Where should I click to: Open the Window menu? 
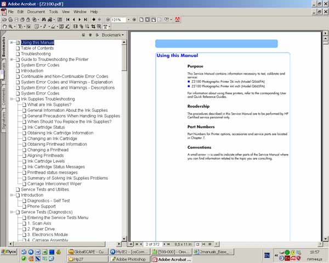click(80, 12)
